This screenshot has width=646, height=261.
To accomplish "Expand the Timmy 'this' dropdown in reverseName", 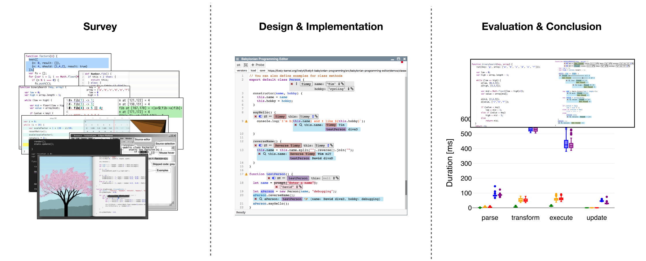I will point(328,145).
